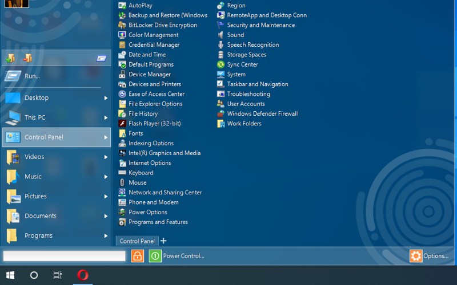457x285 pixels.
Task: Expand the Pictures submenu arrow
Action: (x=106, y=197)
